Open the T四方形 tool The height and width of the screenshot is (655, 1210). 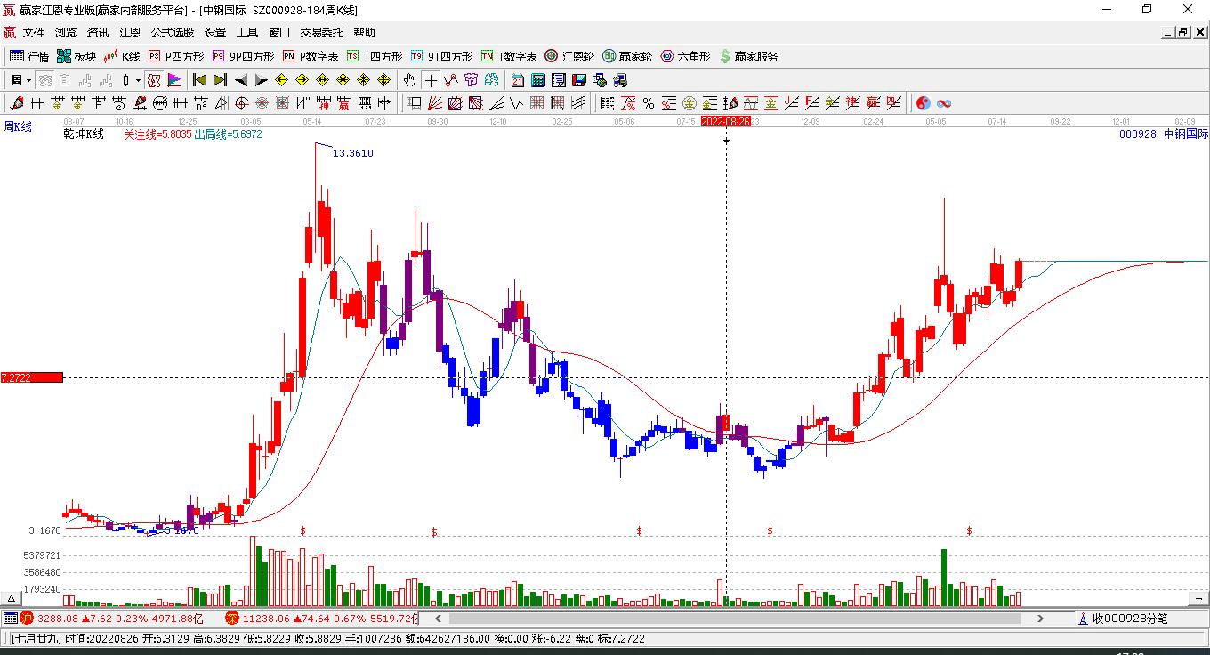tap(375, 56)
